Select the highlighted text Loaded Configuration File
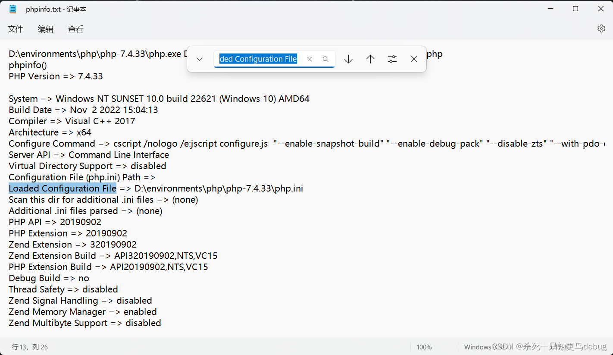 (62, 188)
